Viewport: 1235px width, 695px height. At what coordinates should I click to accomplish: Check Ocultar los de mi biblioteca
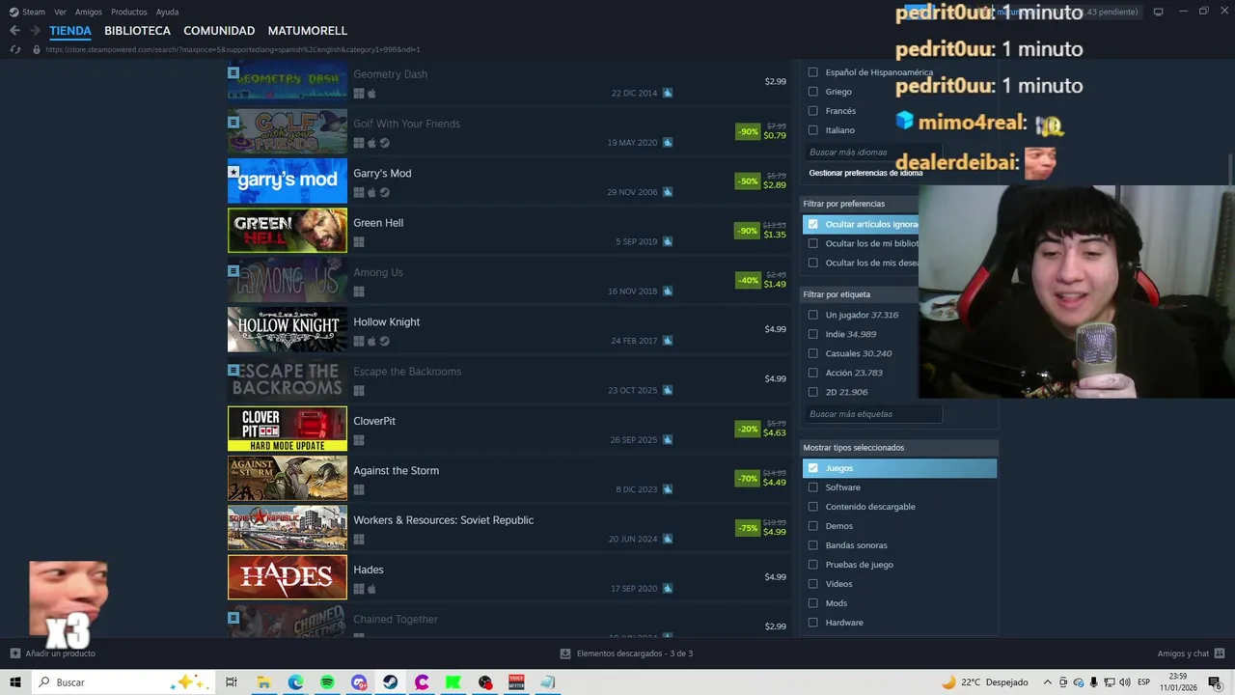812,243
